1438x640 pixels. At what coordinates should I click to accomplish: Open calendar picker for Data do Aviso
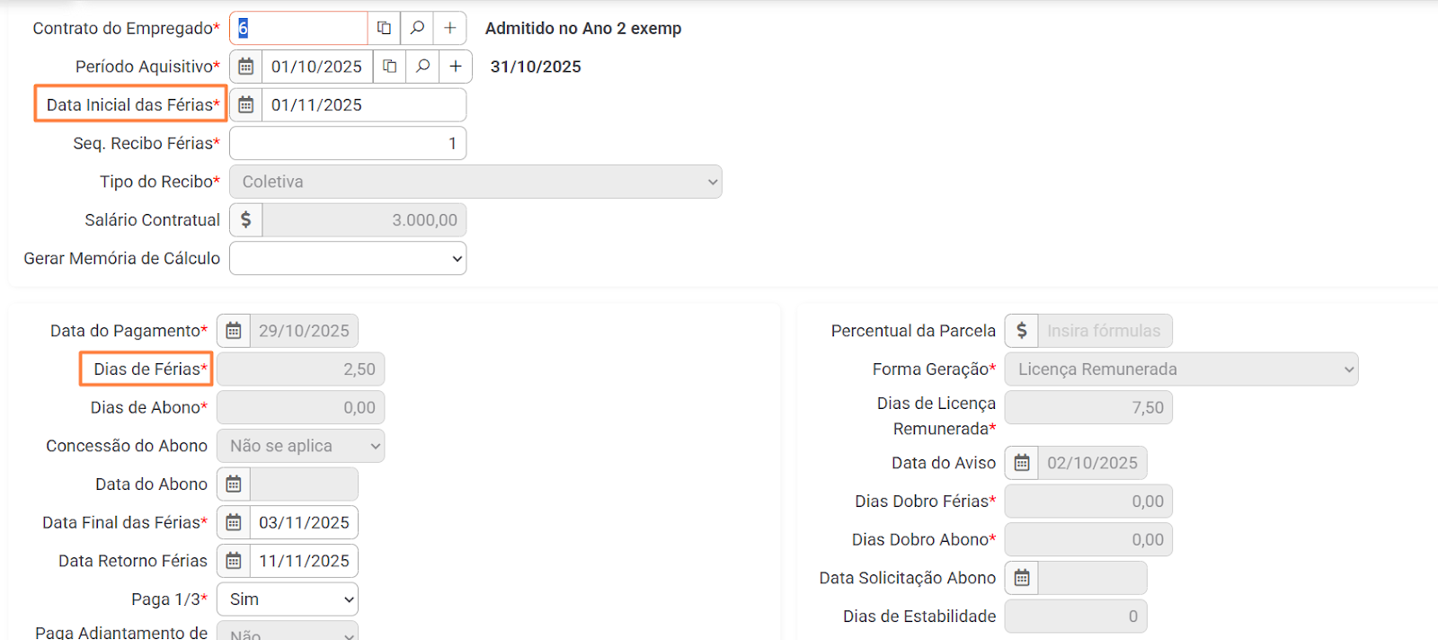point(1022,463)
